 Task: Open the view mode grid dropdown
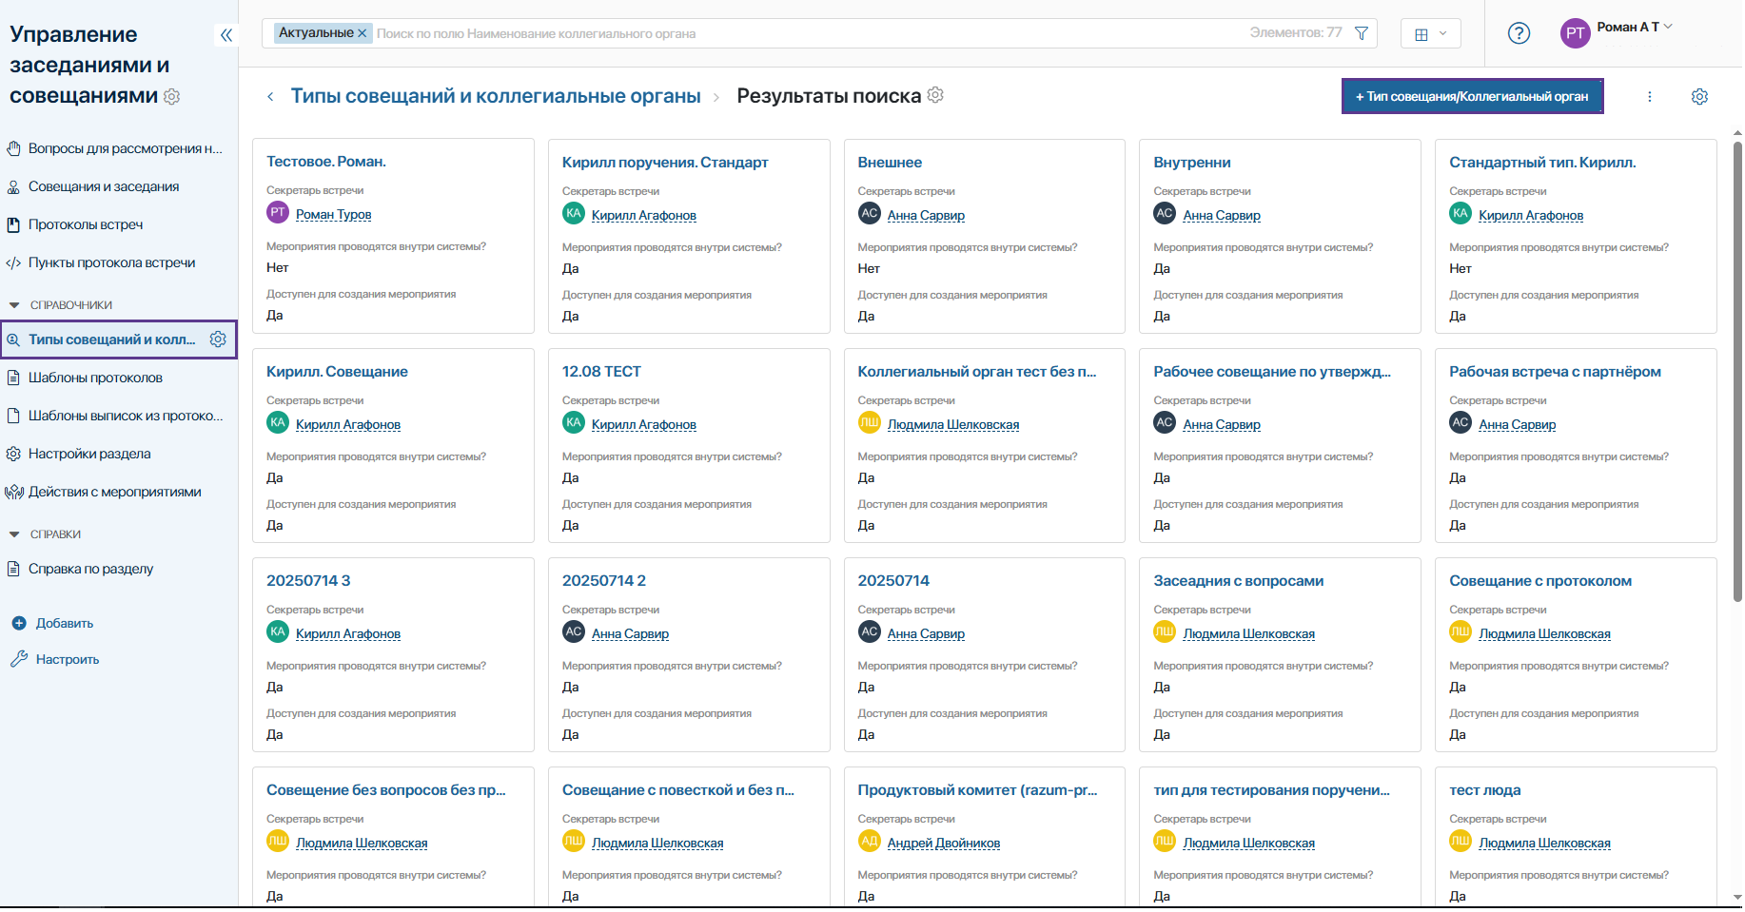1430,33
